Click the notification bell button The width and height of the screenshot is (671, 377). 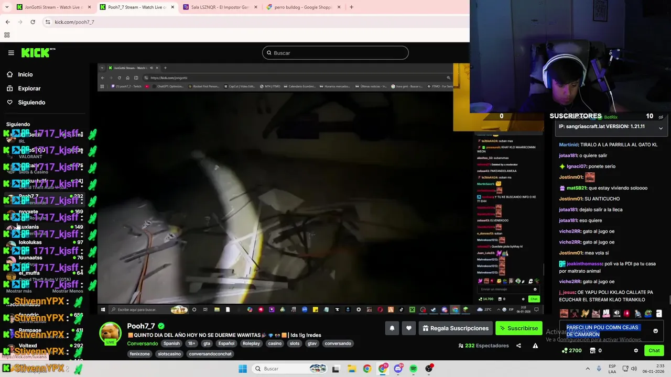[x=392, y=328]
